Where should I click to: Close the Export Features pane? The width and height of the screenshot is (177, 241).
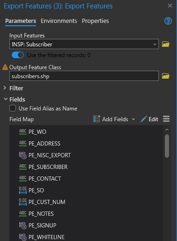[170, 6]
